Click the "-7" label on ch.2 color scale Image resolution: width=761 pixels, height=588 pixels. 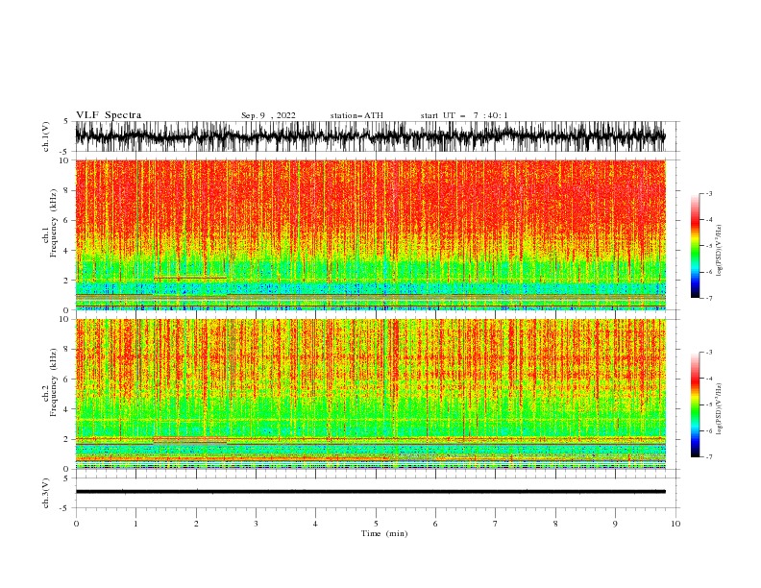coord(708,456)
